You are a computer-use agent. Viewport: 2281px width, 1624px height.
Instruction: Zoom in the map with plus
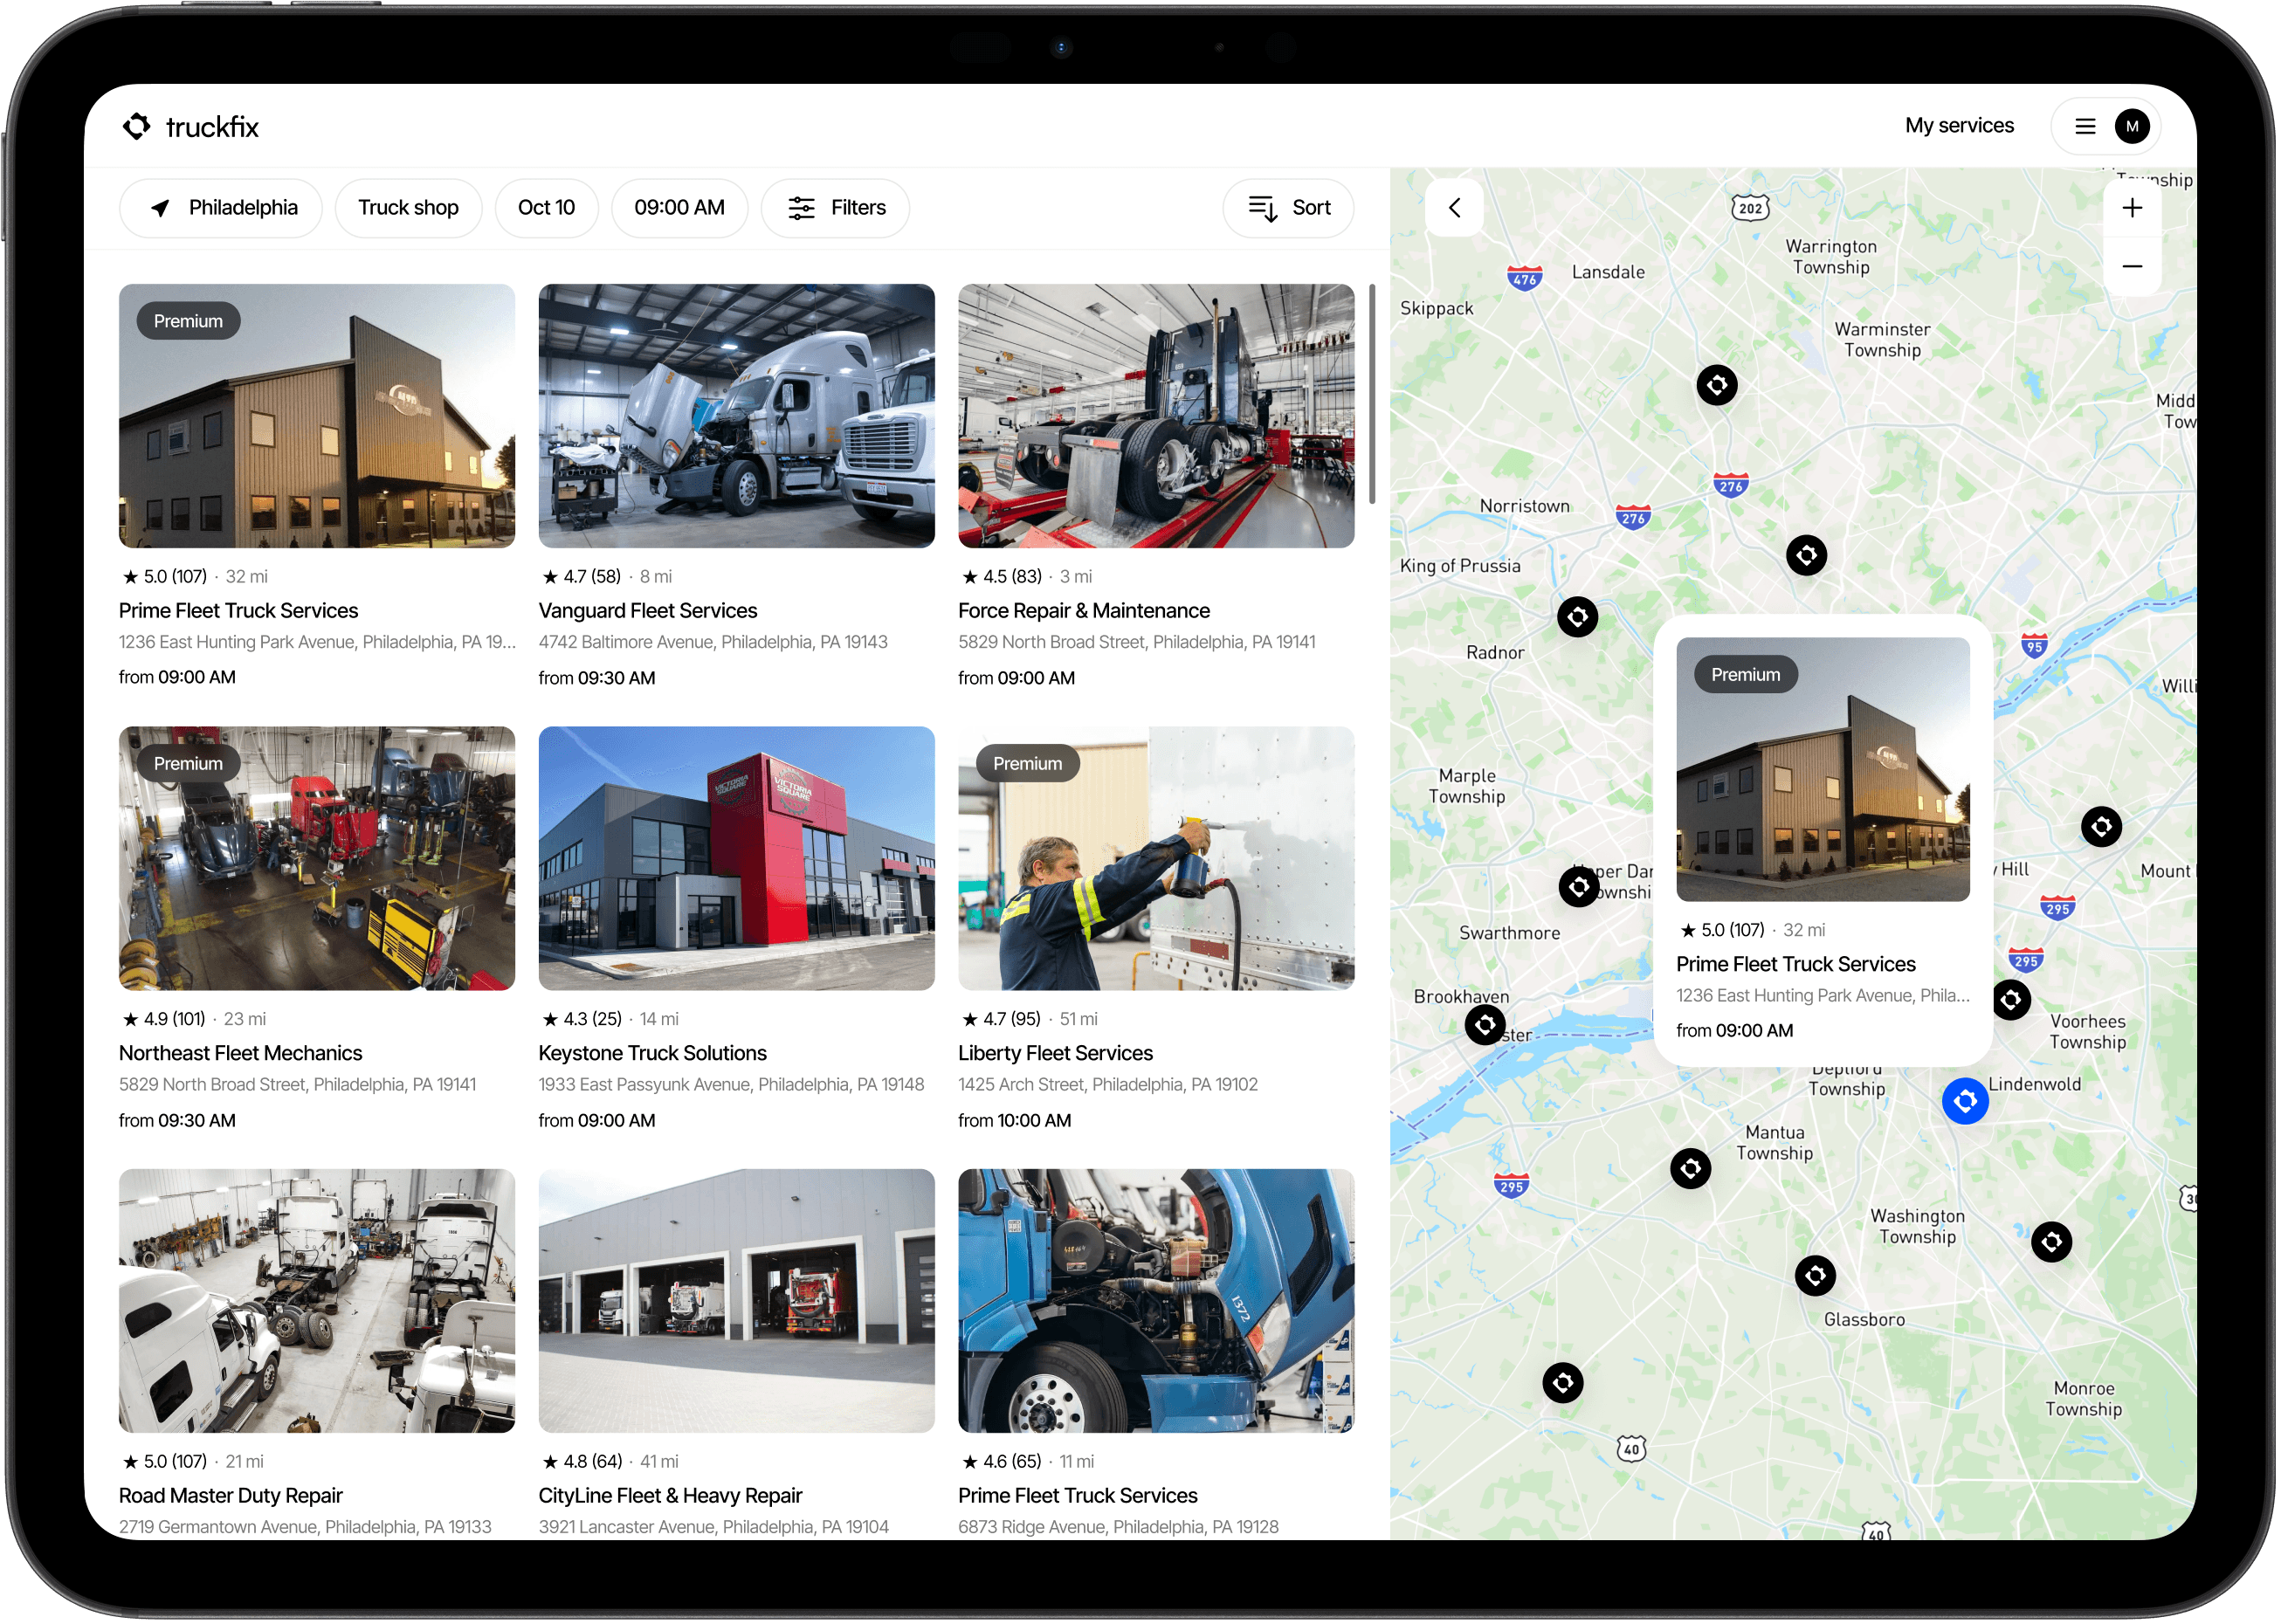2132,207
